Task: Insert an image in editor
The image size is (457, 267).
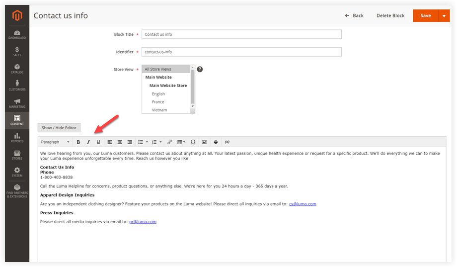Action: (204, 142)
